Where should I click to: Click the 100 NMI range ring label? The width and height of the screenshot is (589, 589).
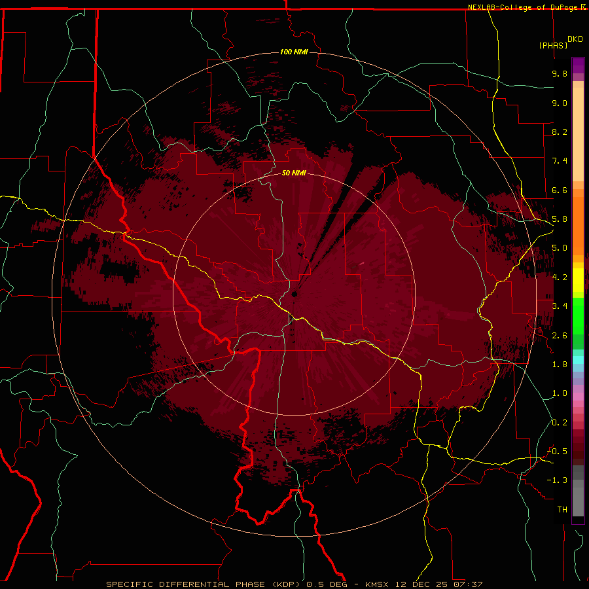294,52
